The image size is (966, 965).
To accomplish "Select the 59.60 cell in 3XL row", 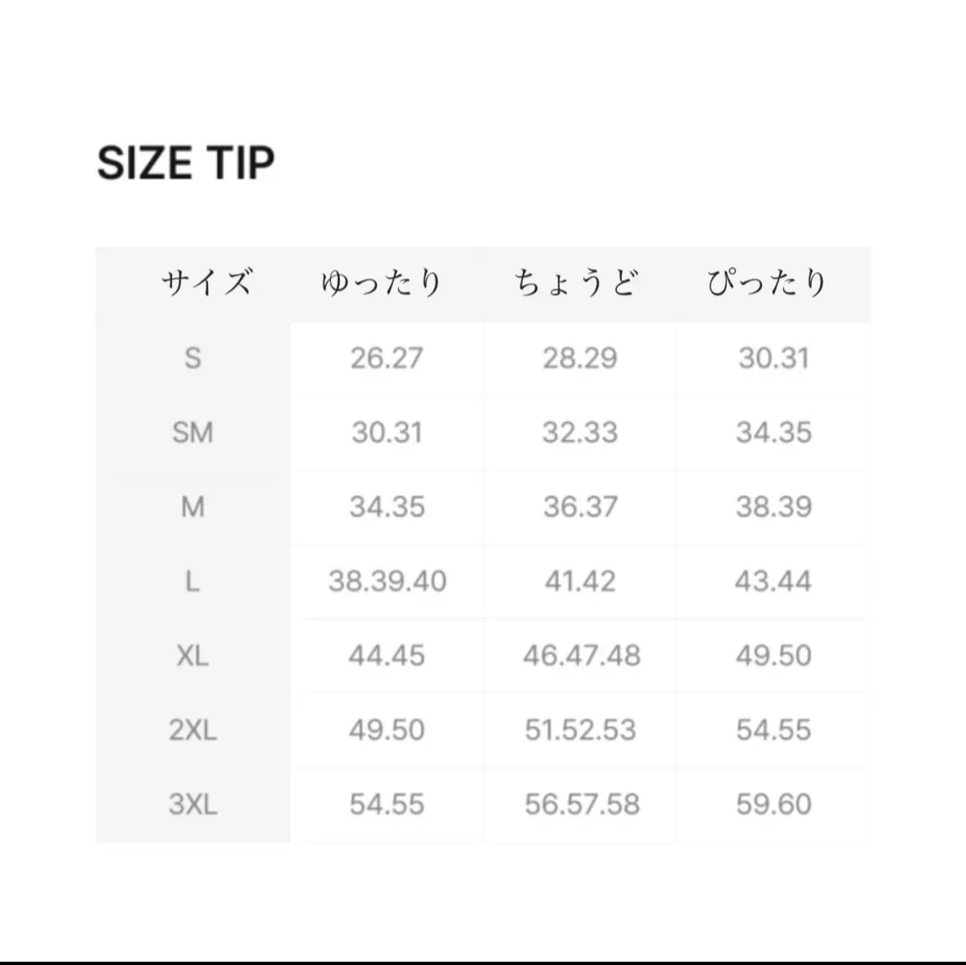I will 773,804.
